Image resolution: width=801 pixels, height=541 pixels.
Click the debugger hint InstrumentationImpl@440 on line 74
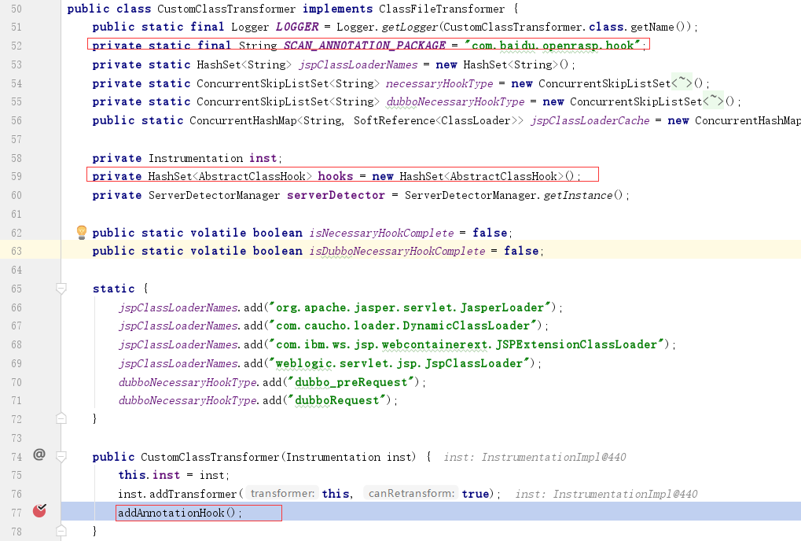coord(550,457)
